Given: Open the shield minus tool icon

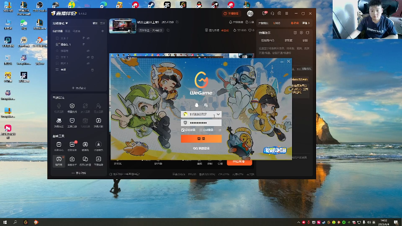Looking at the screenshot, I should pos(72,123).
